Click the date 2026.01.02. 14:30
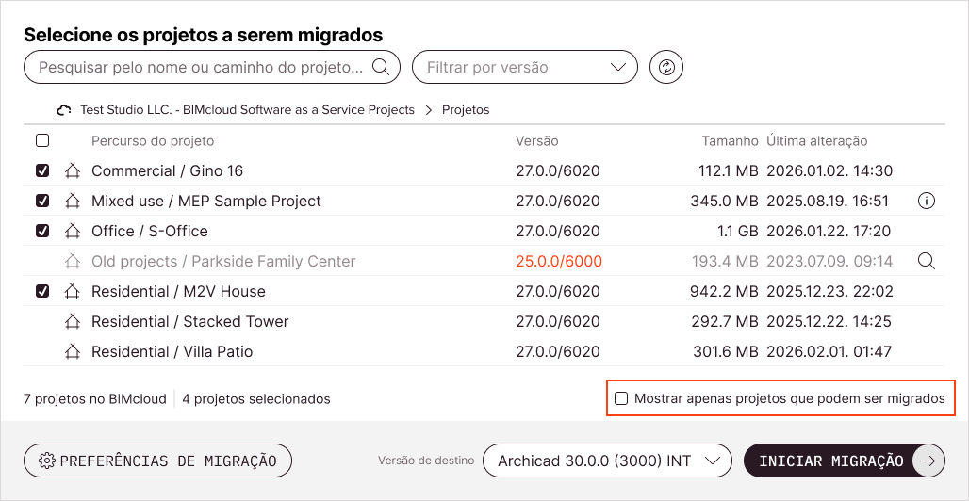The height and width of the screenshot is (501, 969). (829, 170)
